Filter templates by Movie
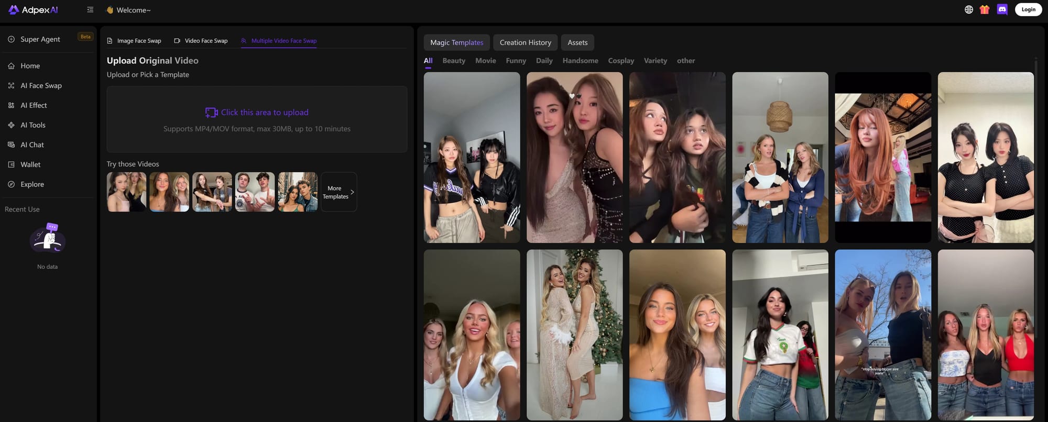This screenshot has height=422, width=1048. (x=486, y=61)
